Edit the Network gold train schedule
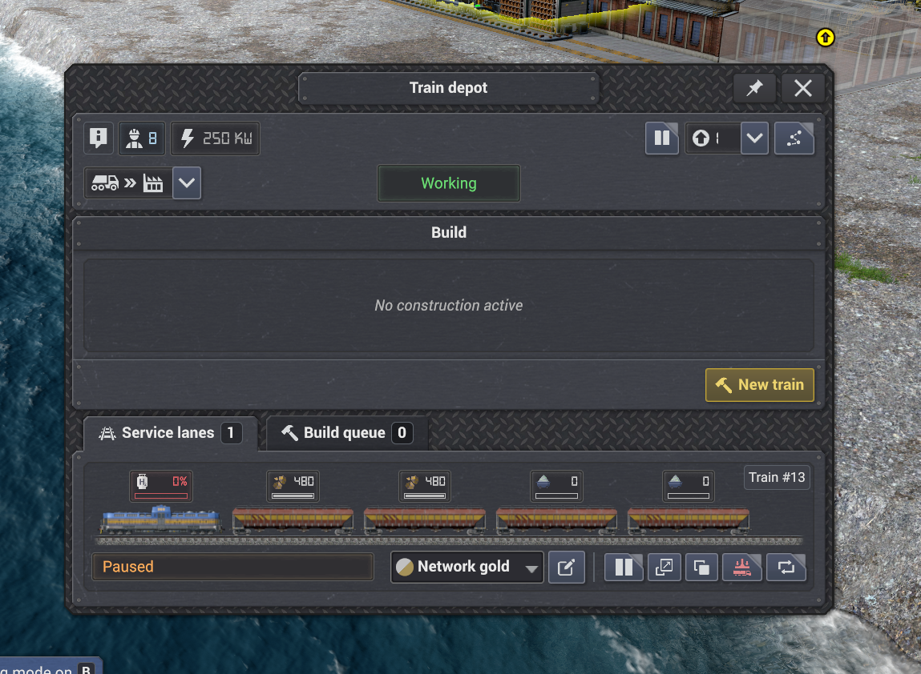This screenshot has width=921, height=674. [x=566, y=568]
